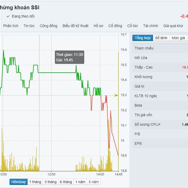This screenshot has width=188, height=188.
Task: Open the 'Tin tức' tab
Action: 29,26
